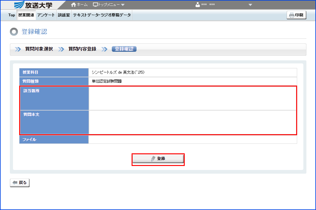Switch to the アンケート tab
The height and width of the screenshot is (210, 316).
[46, 14]
